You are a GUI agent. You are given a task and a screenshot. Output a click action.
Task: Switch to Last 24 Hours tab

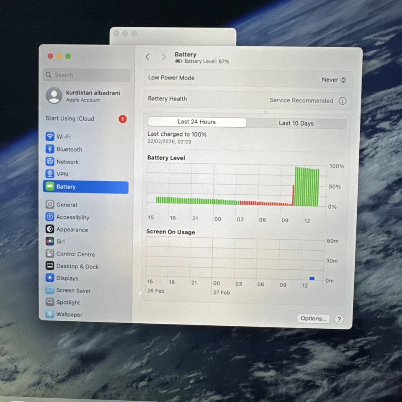click(x=197, y=122)
